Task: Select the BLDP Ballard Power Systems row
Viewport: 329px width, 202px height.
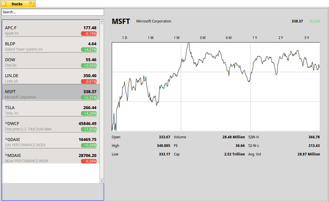Action: pos(51,44)
